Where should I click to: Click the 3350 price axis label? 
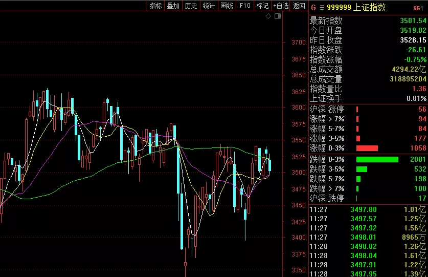(299, 270)
